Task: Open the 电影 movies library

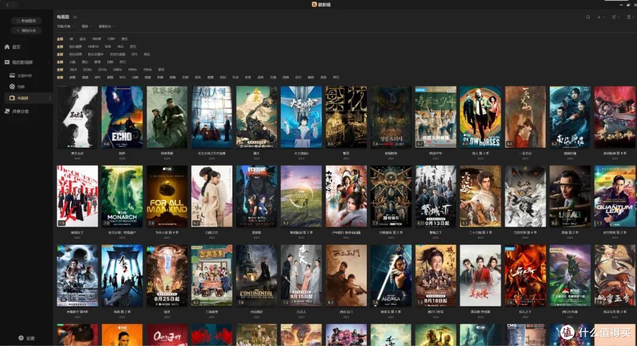Action: point(17,87)
